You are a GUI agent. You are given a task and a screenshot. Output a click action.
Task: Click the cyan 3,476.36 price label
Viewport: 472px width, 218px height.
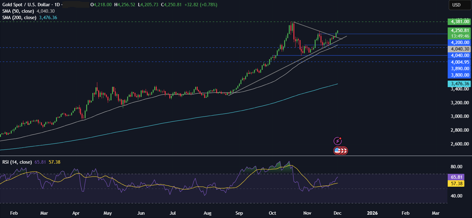459,83
